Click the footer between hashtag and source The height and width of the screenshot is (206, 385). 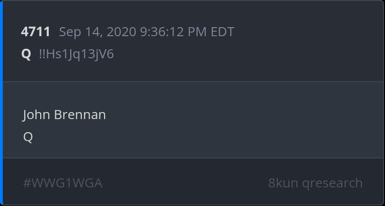pos(186,183)
